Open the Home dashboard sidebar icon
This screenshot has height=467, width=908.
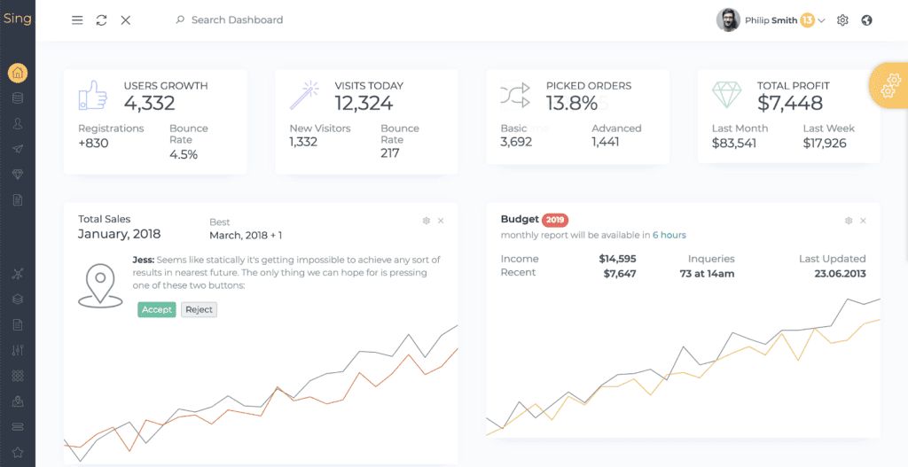(x=18, y=74)
